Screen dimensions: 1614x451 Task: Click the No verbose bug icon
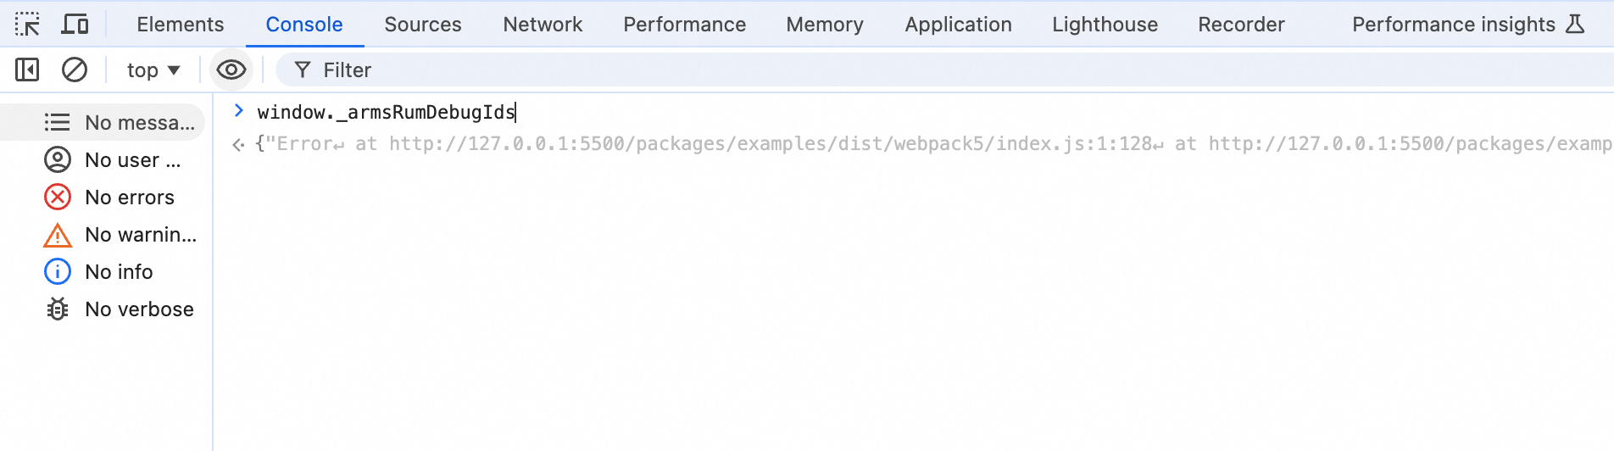pos(58,309)
